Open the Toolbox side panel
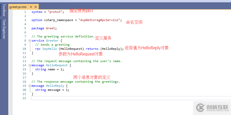This screenshot has height=115, width=231. [x=4, y=10]
